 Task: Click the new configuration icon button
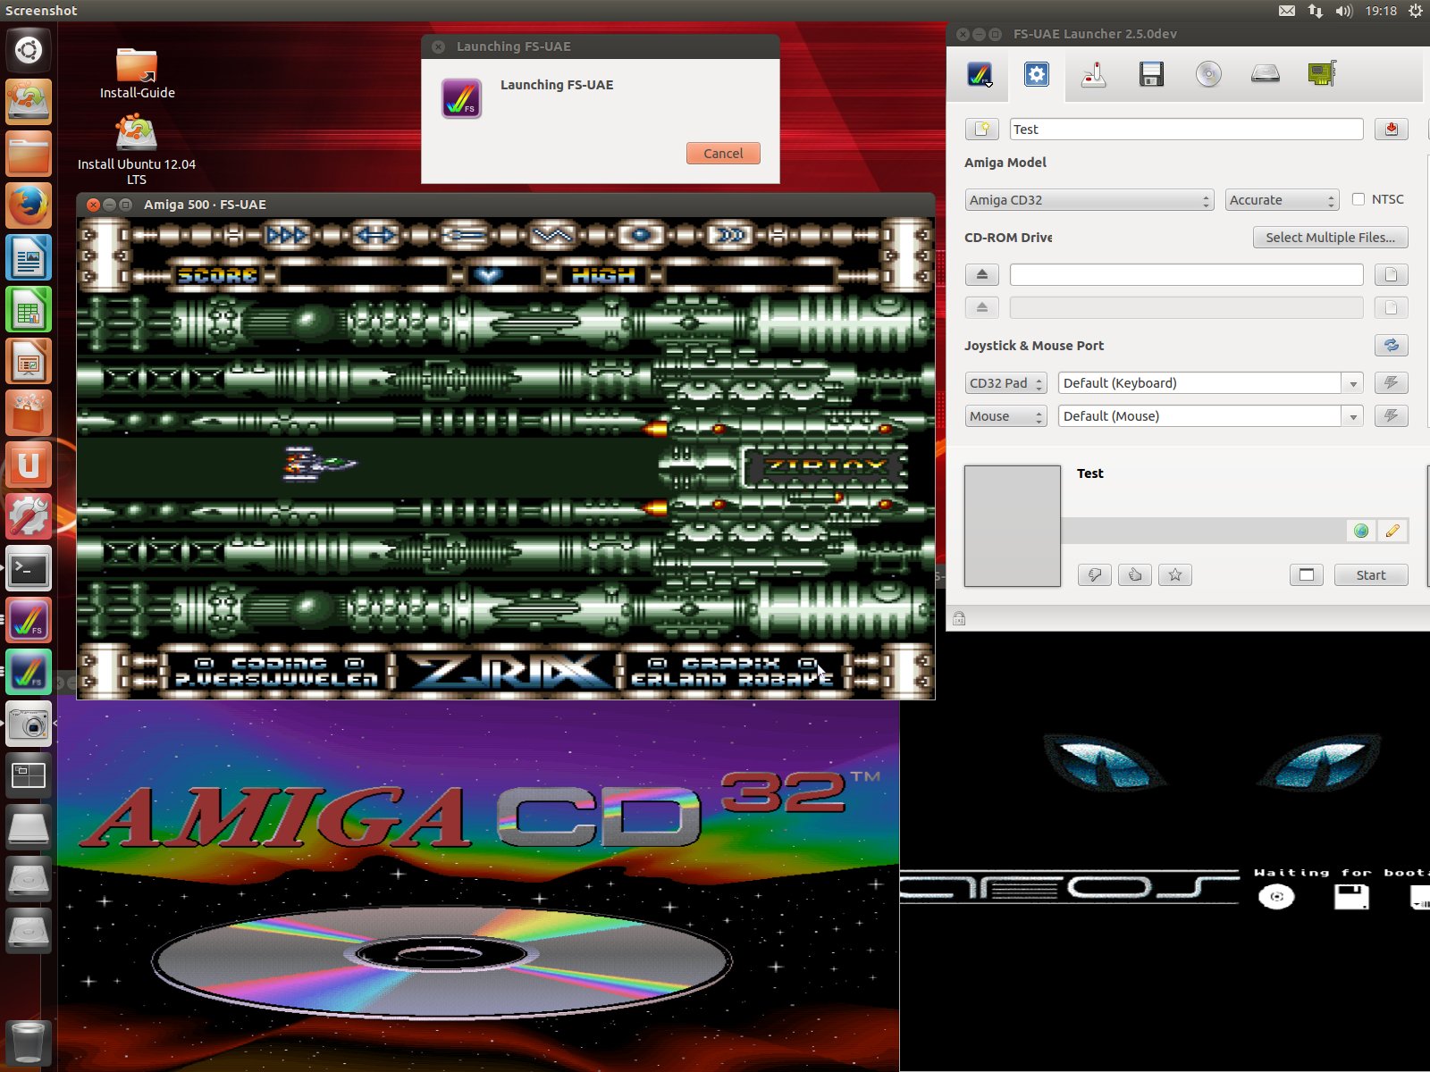[981, 130]
